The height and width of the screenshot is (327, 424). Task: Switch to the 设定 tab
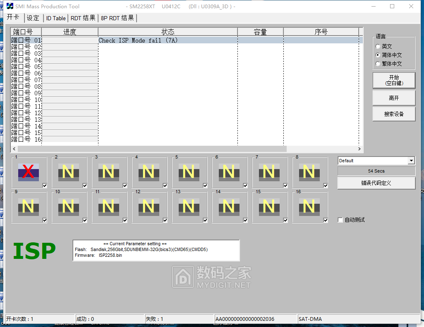coord(33,18)
